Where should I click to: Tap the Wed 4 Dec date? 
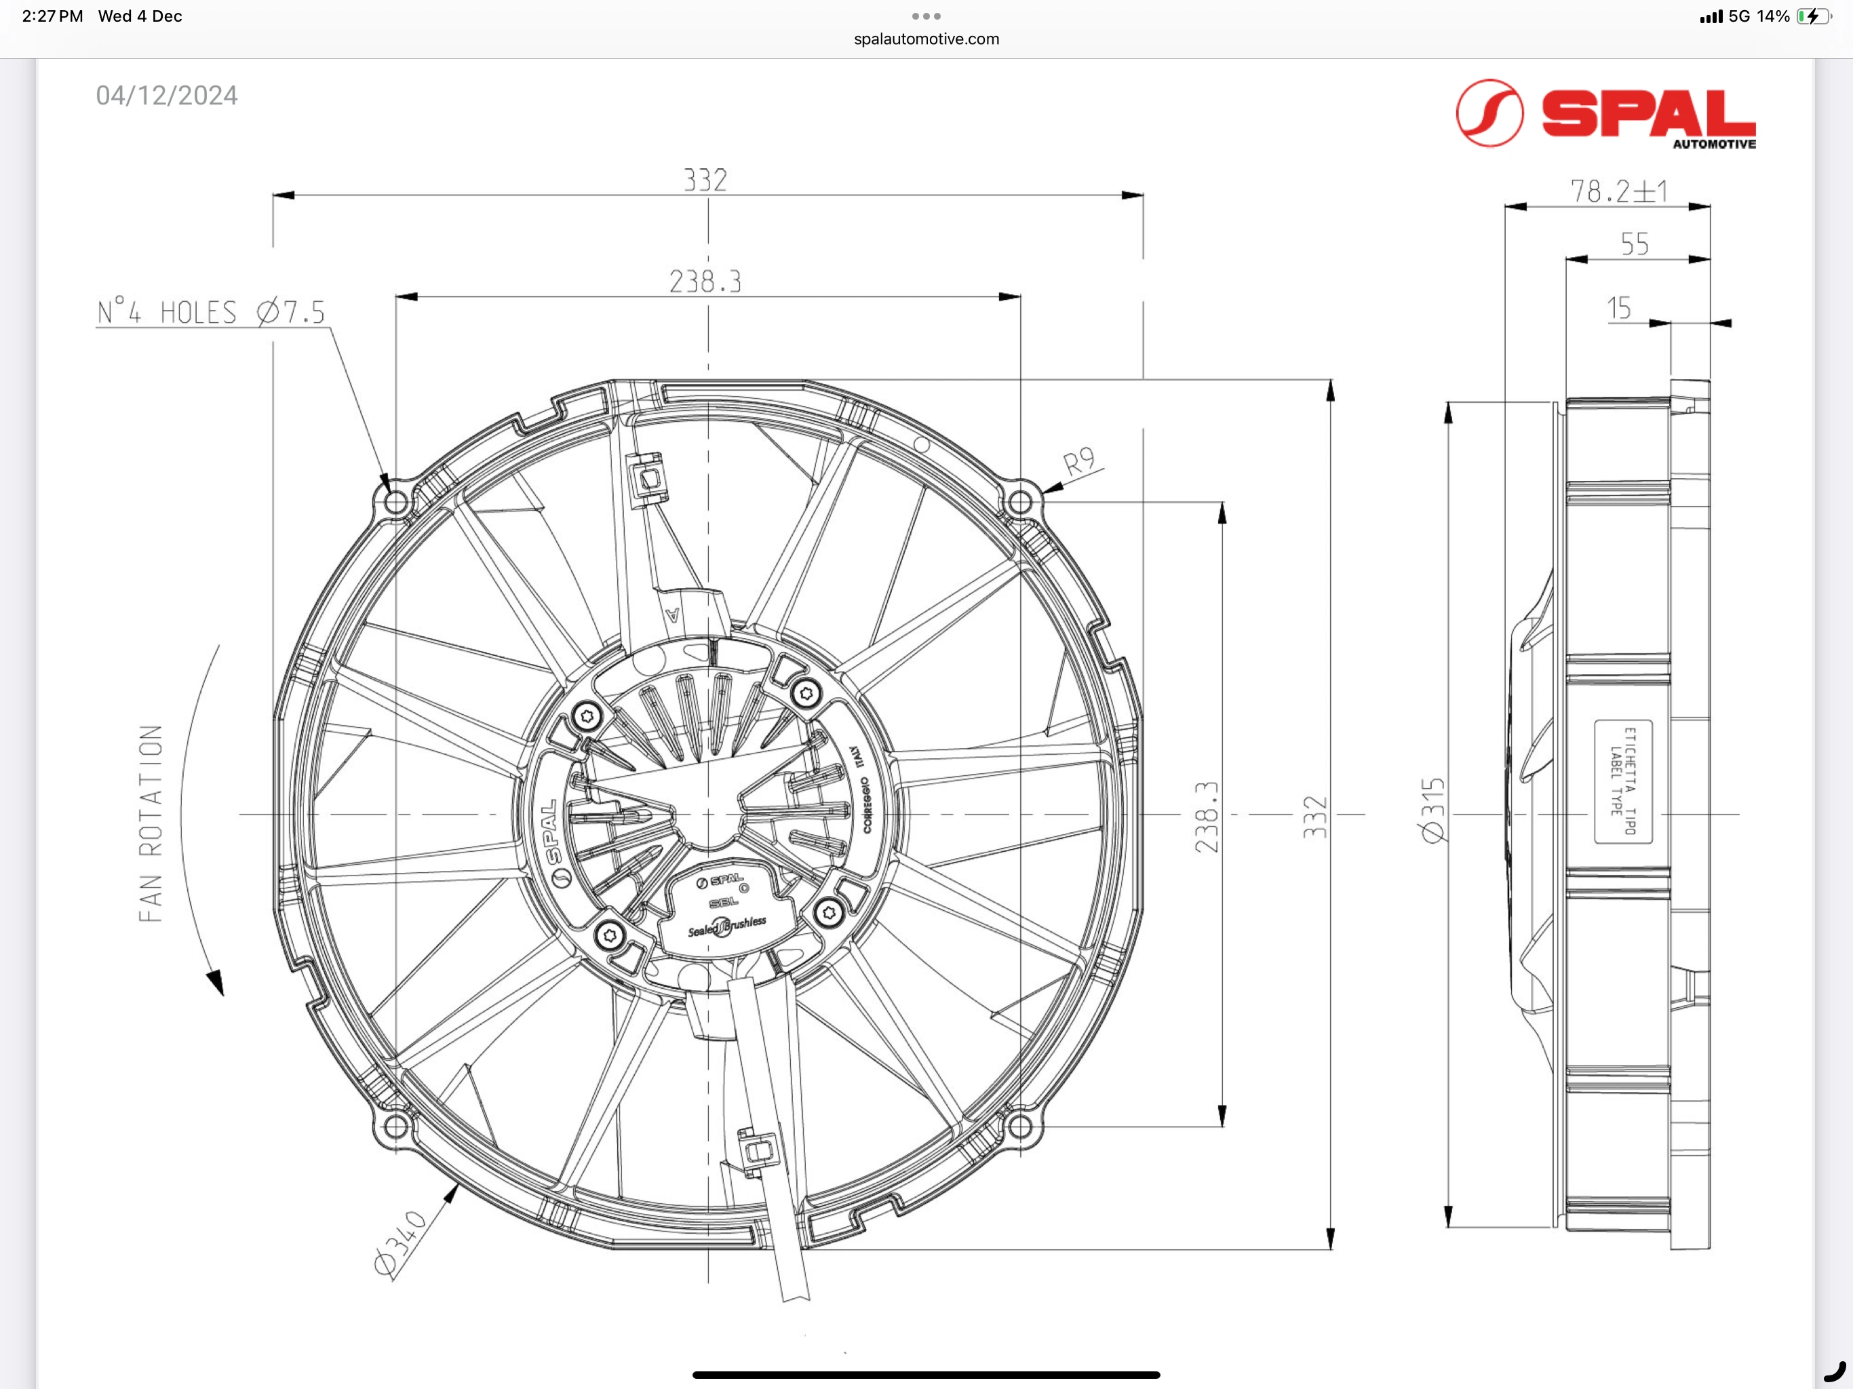click(140, 16)
